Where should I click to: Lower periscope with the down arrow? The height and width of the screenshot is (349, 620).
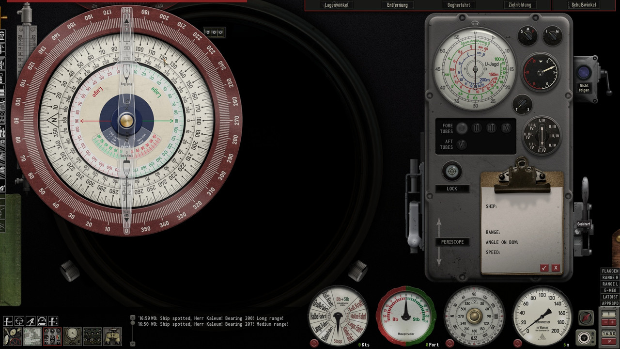(439, 257)
